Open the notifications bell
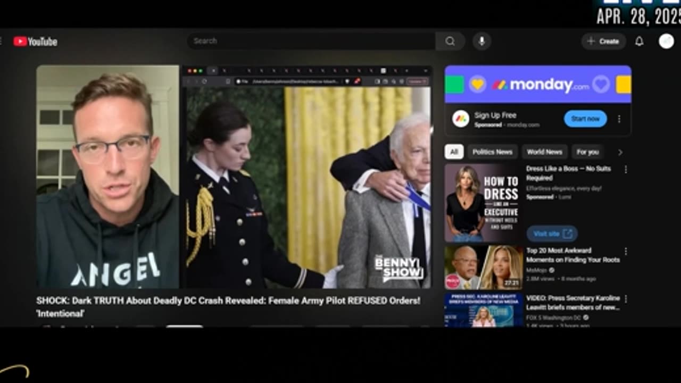681x383 pixels. coord(640,41)
